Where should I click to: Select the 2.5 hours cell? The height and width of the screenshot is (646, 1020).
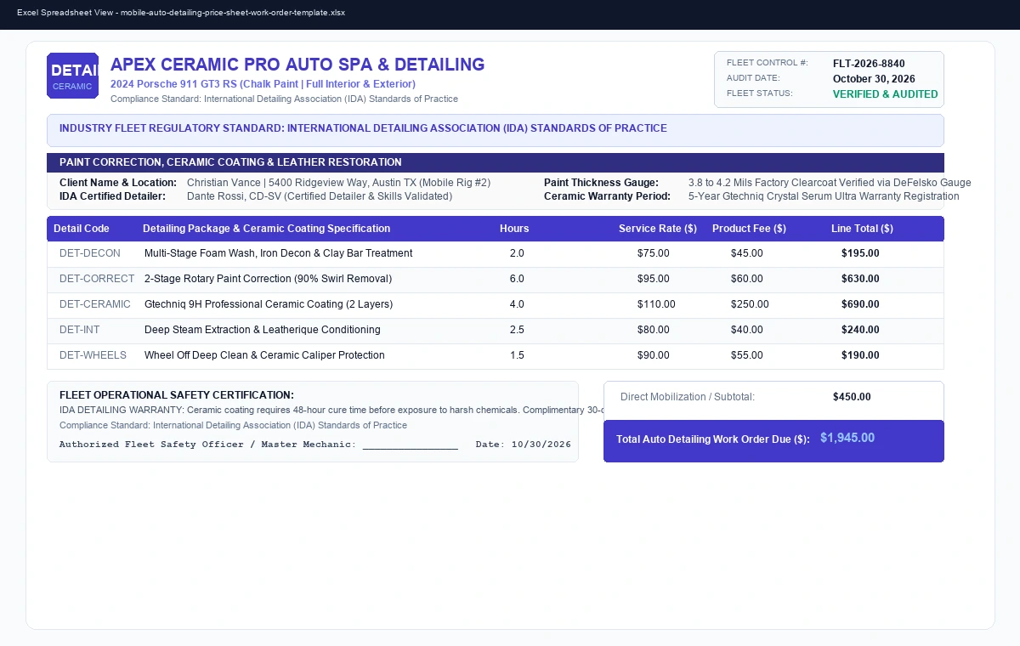(517, 330)
